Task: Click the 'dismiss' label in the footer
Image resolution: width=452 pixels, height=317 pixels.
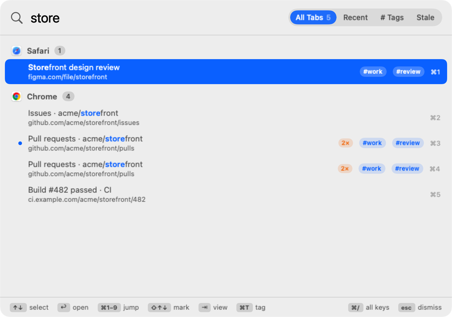Action: click(x=430, y=307)
